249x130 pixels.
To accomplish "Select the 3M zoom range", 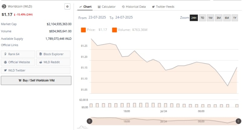I will click(x=219, y=18).
